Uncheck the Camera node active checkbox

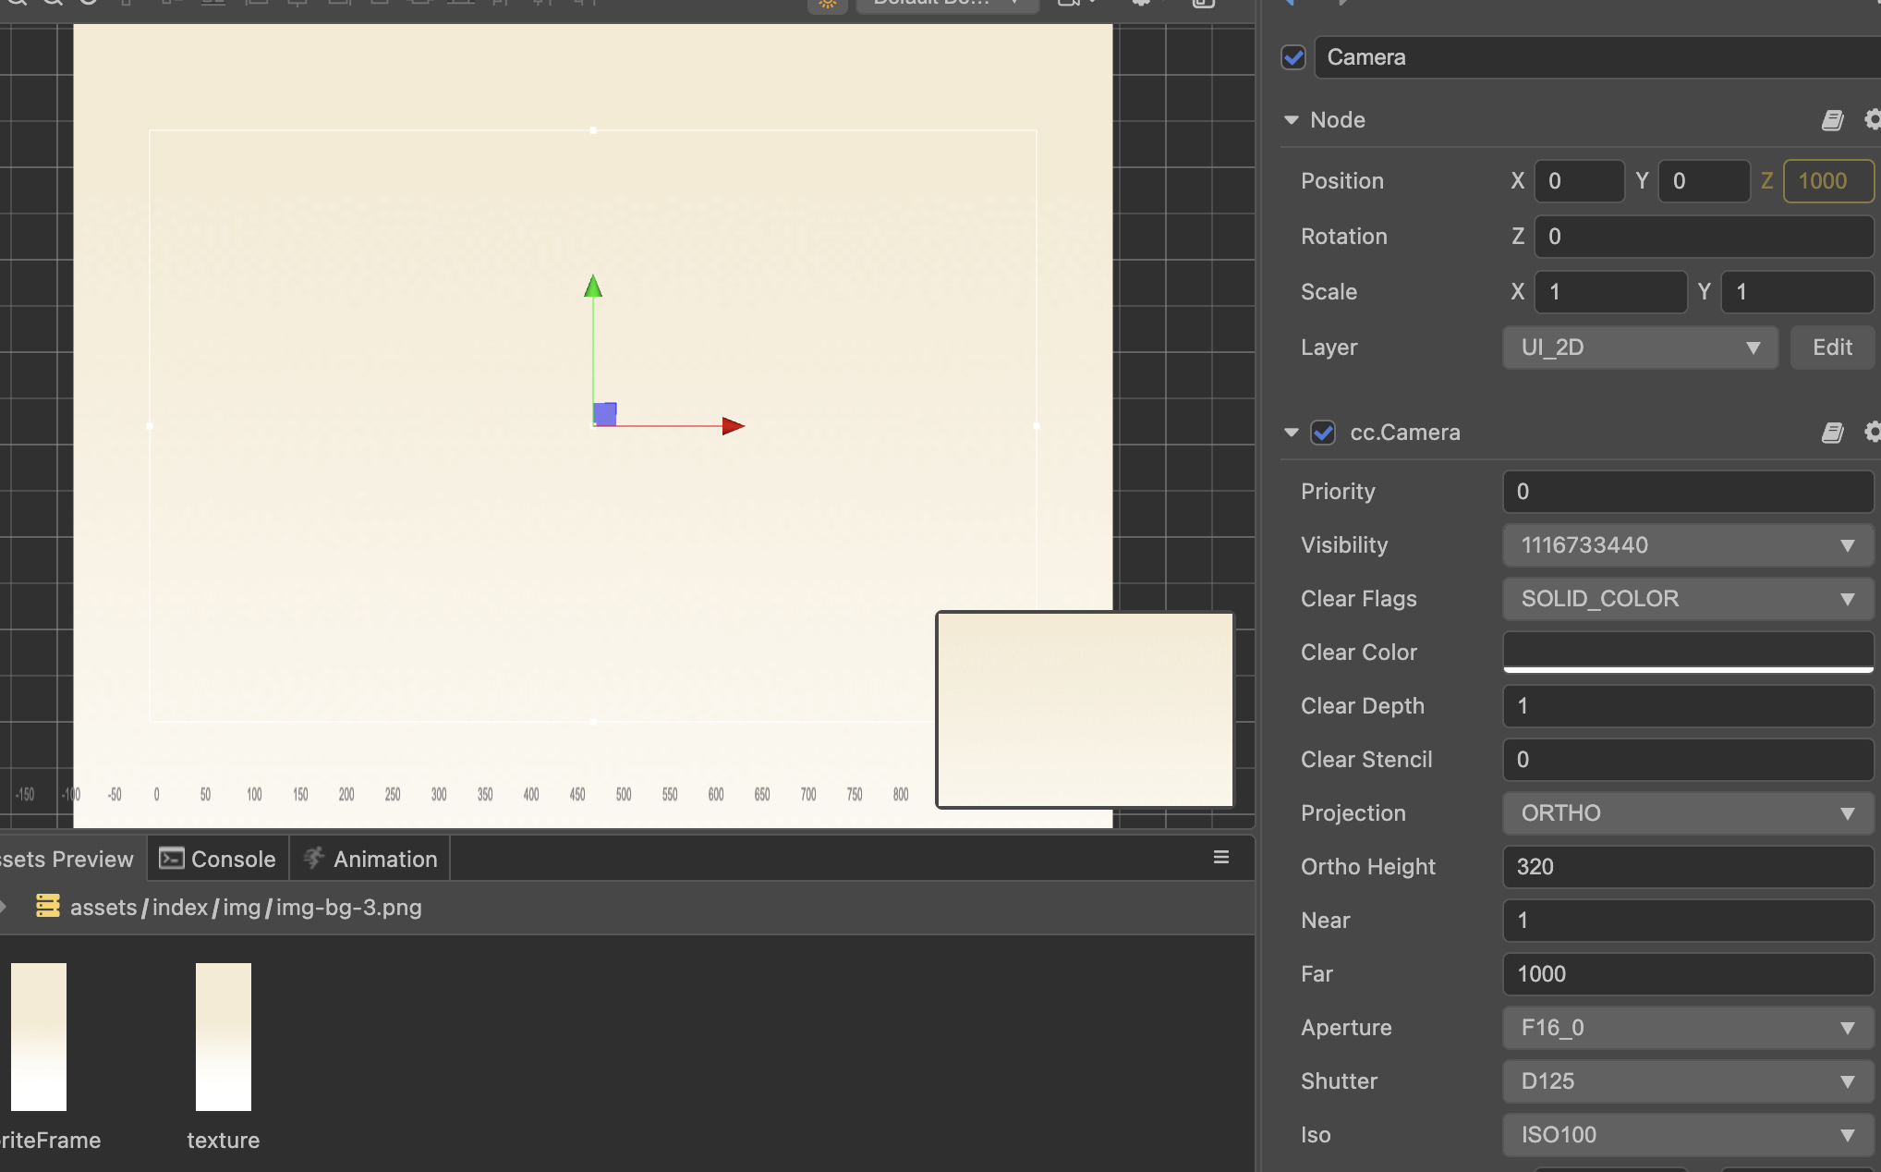pos(1293,57)
